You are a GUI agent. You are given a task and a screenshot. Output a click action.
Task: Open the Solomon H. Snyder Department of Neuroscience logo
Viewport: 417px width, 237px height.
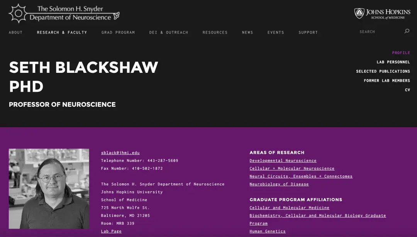tap(64, 13)
